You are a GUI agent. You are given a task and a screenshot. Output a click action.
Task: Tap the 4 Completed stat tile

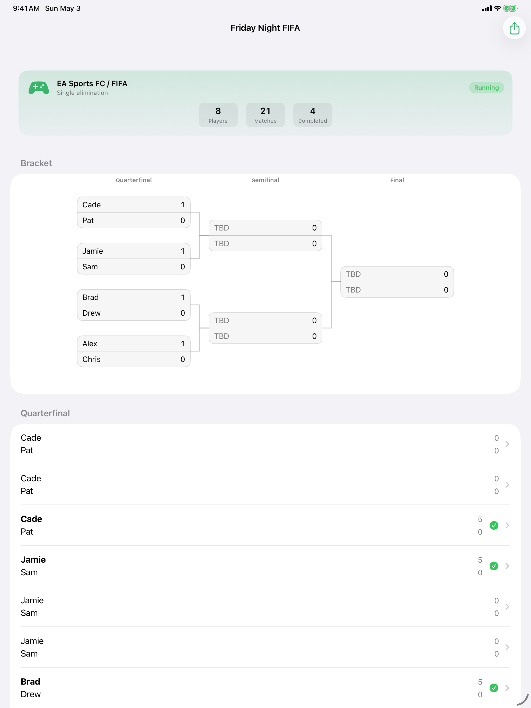(313, 115)
